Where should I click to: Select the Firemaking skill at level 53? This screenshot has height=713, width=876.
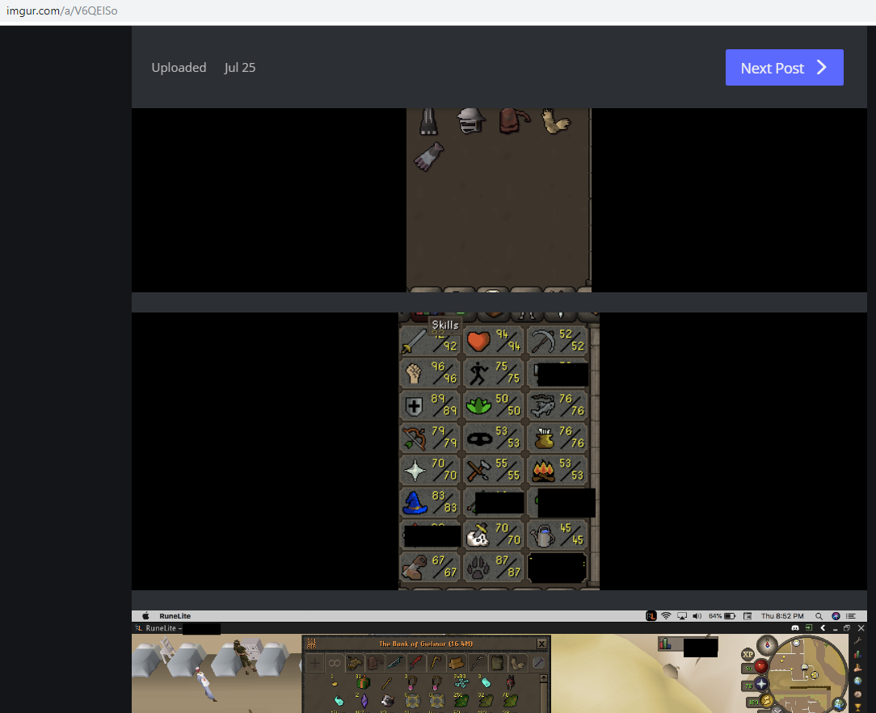click(558, 470)
